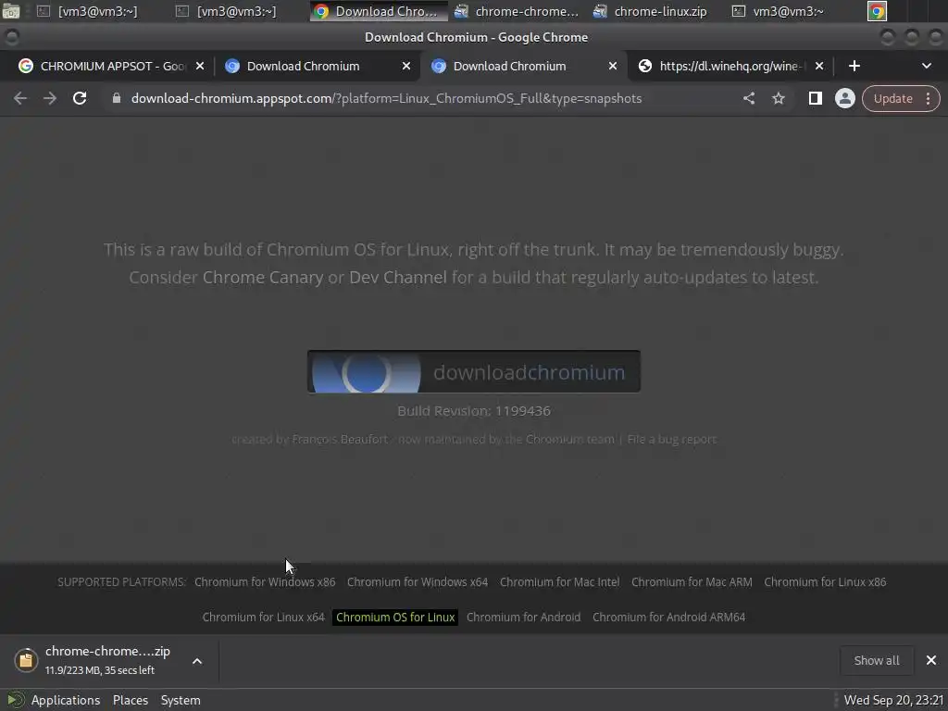Dismiss the downloads bar
Image resolution: width=948 pixels, height=711 pixels.
coord(931,660)
